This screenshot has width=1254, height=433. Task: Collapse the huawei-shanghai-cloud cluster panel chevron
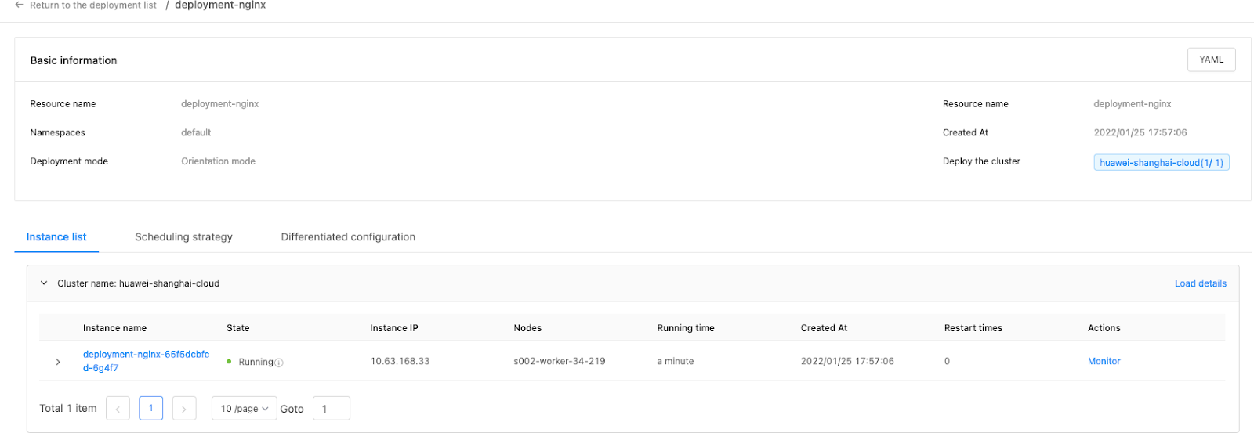click(44, 283)
